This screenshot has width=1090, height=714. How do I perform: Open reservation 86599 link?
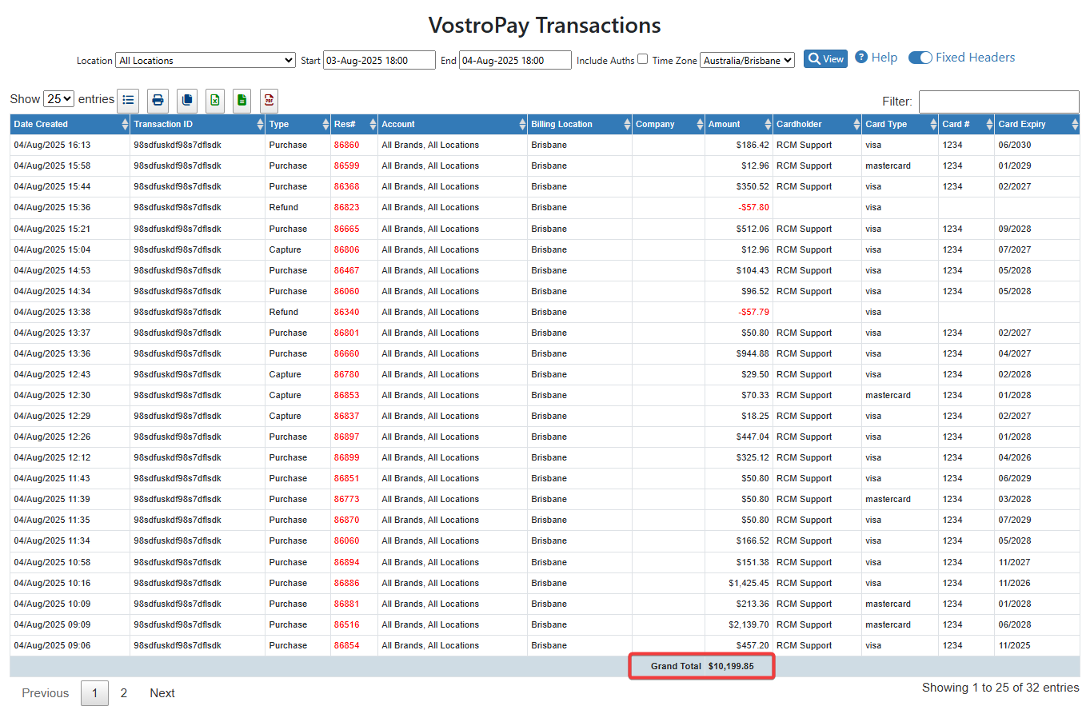pos(346,166)
